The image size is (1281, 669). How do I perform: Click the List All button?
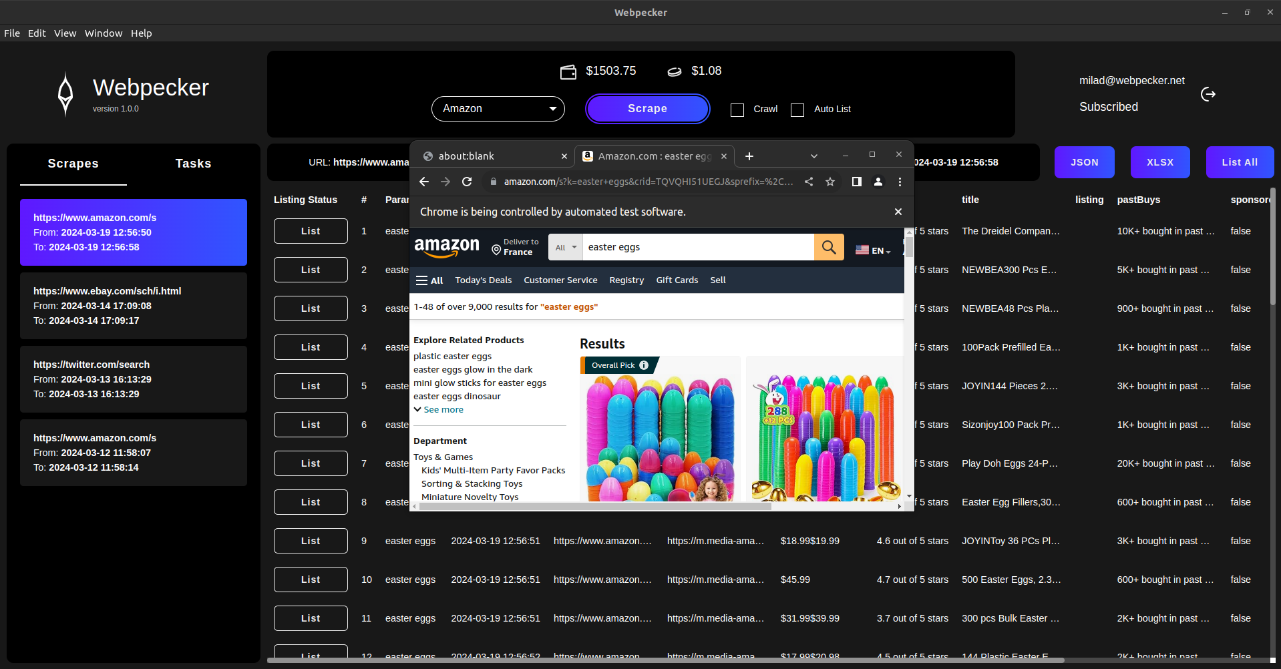coord(1240,162)
